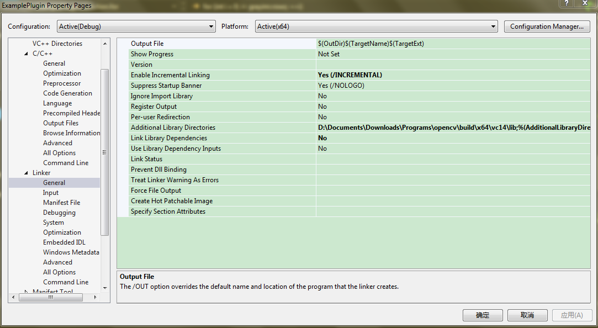This screenshot has width=598, height=328.
Task: Select Optimization under Linker
Action: tap(62, 232)
